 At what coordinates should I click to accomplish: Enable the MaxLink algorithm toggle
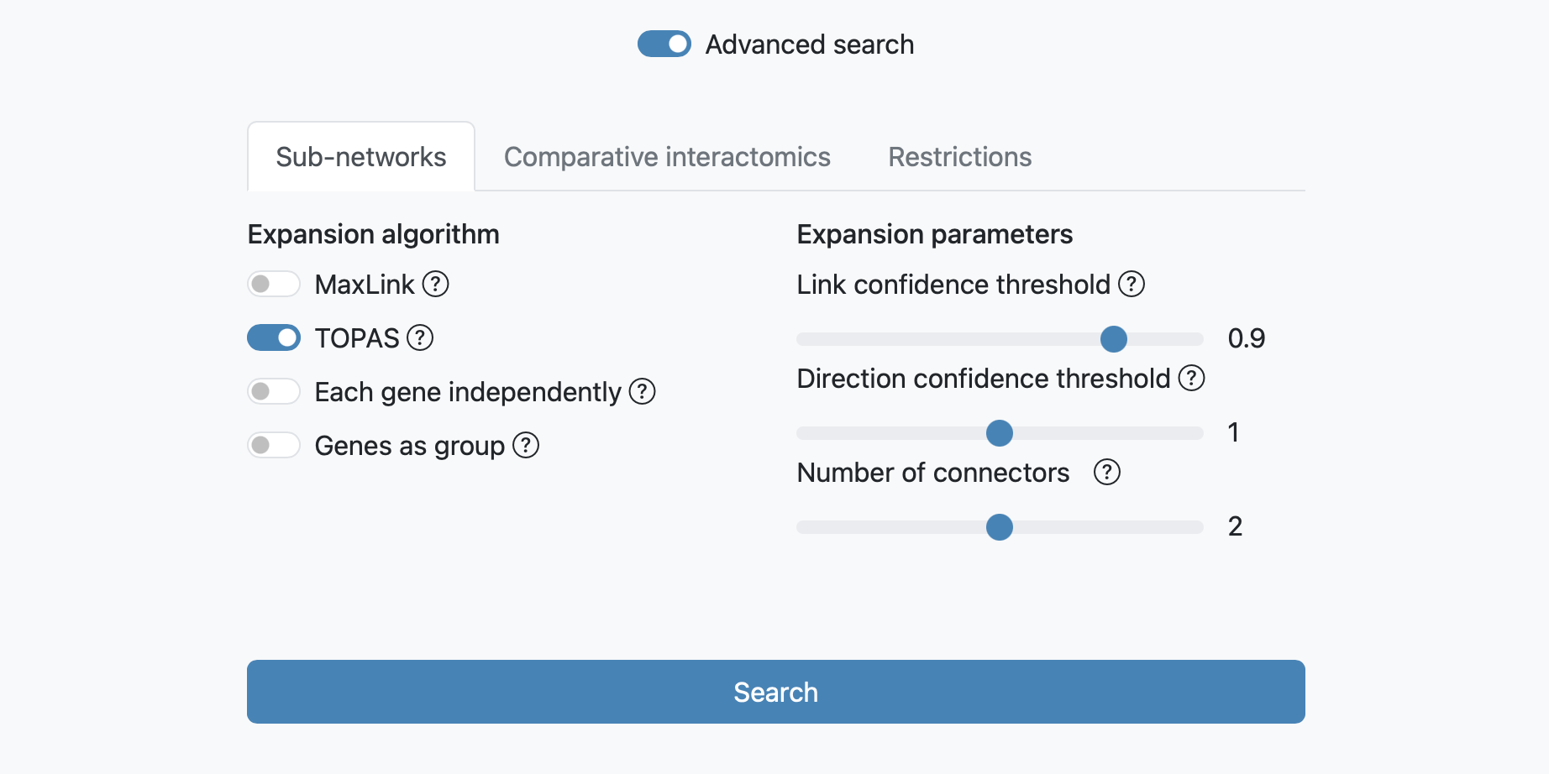click(x=274, y=284)
